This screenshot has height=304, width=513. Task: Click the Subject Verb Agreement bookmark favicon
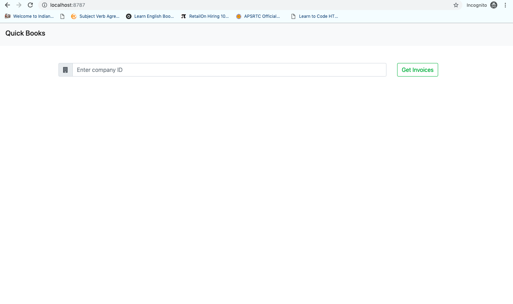coord(74,16)
